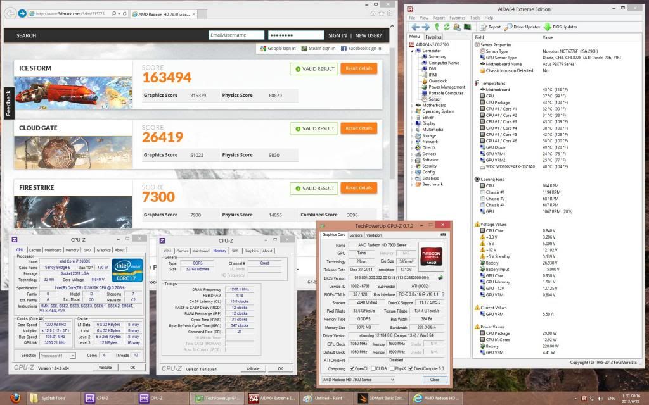
Task: Expand the Benchmark node in AIDA64 tree
Action: point(412,184)
